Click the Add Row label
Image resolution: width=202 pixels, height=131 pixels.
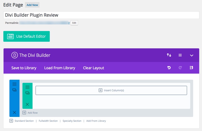(33, 113)
